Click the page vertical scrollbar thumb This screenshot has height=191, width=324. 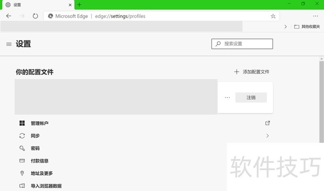tap(322, 102)
